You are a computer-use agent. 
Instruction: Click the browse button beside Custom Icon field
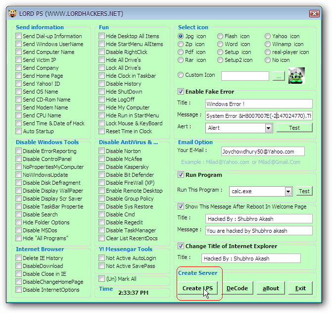point(279,76)
